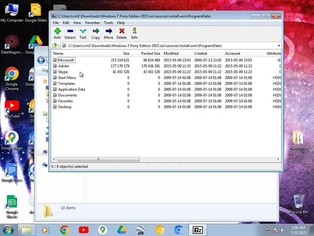
Task: Open Google Drive taskbar icon
Action: tap(121, 230)
